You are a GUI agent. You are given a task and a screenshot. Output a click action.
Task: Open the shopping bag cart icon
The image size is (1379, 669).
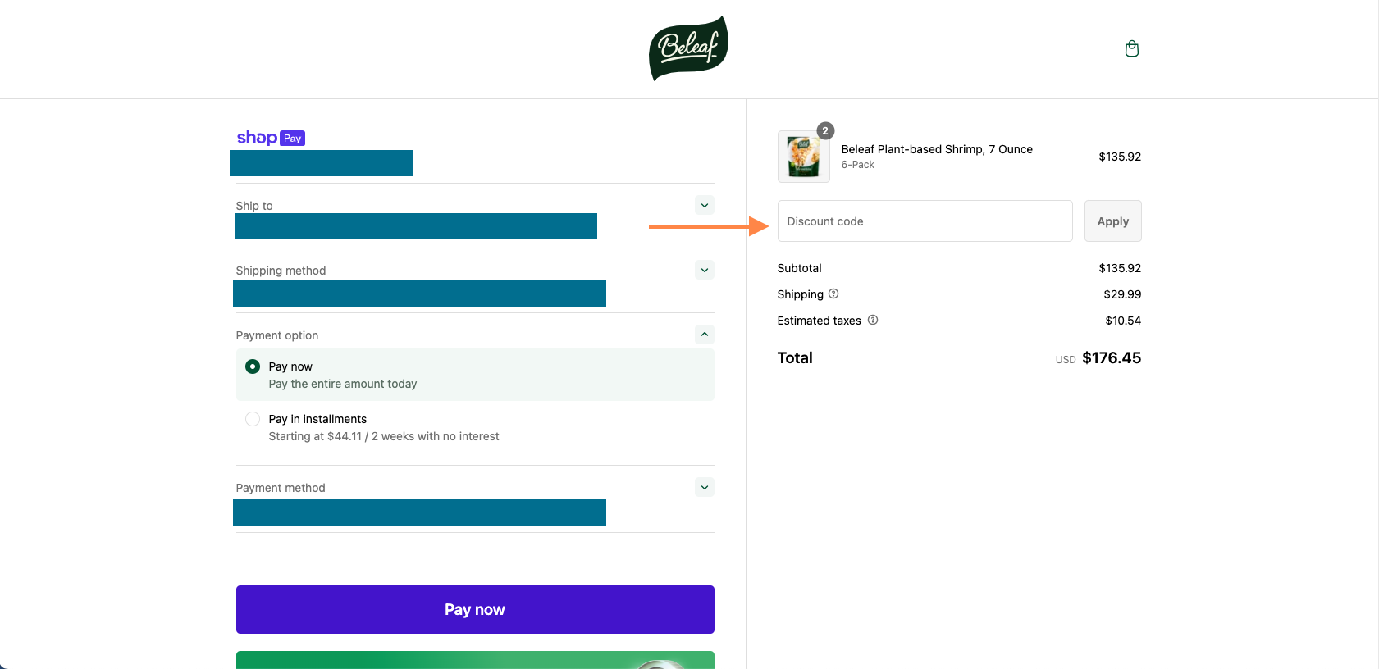click(x=1131, y=49)
